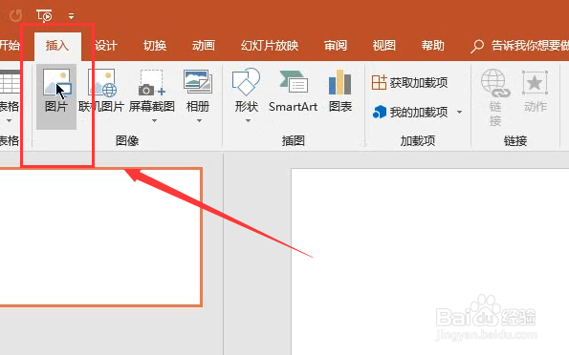Click Get Add-ins (获取加载项)
Screen dimensions: 569x355
pyautogui.click(x=409, y=83)
